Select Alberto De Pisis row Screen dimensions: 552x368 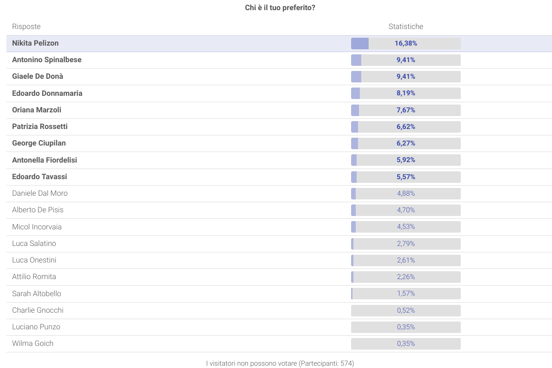pyautogui.click(x=38, y=210)
